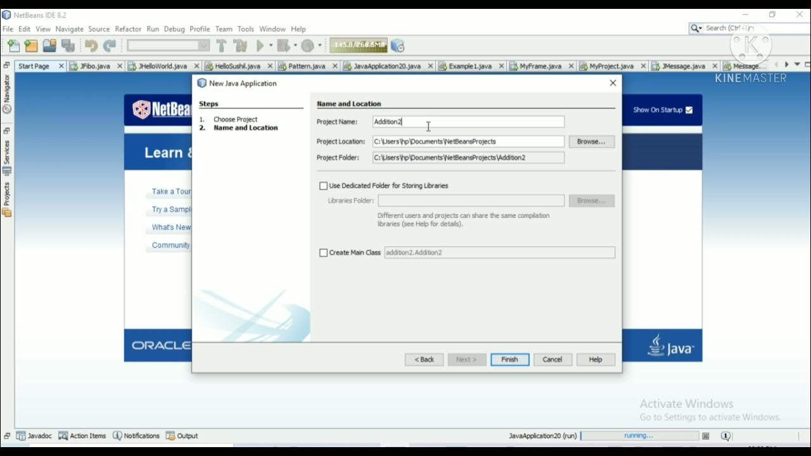Image resolution: width=811 pixels, height=456 pixels.
Task: Switch to the HelloSushil.java tab
Action: (238, 66)
